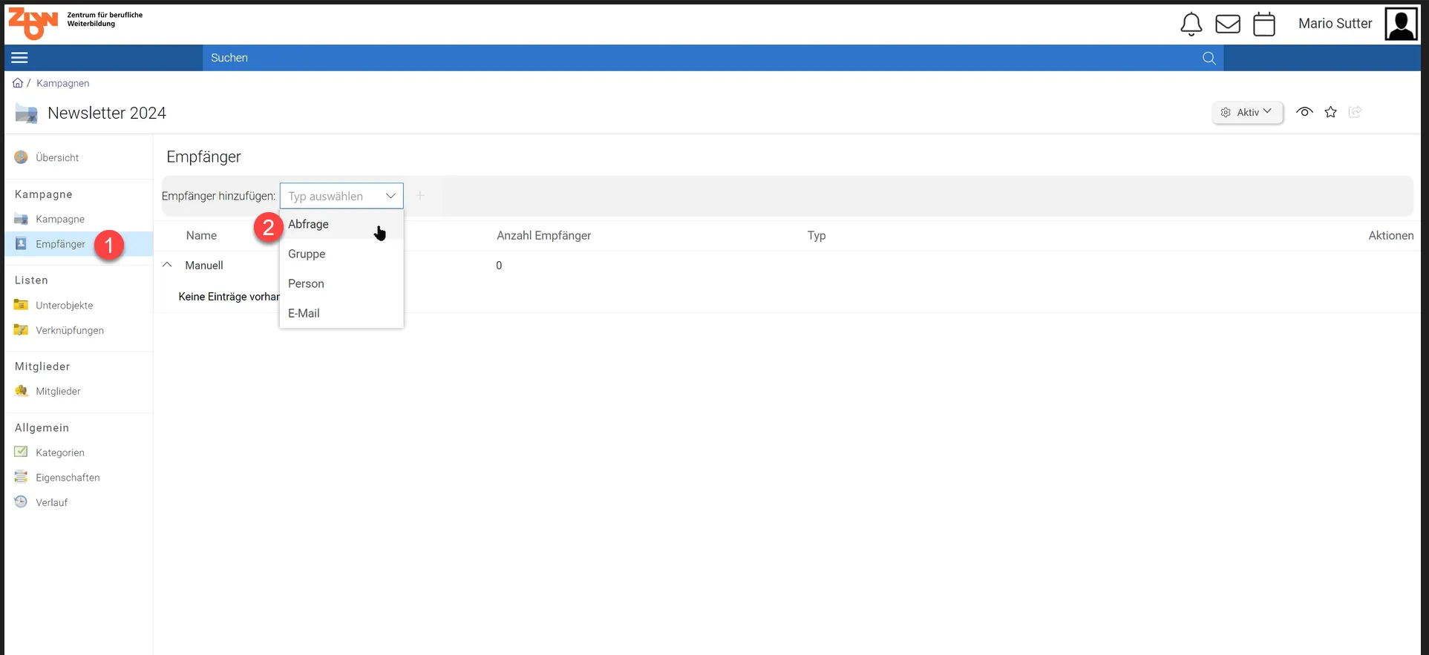Open the Aktiv status dropdown

click(x=1247, y=113)
